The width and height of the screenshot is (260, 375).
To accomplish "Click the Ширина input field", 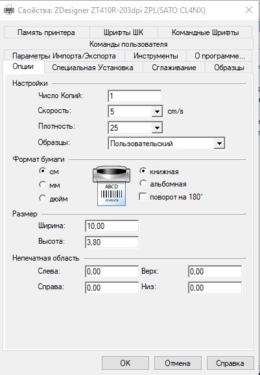I will point(112,226).
